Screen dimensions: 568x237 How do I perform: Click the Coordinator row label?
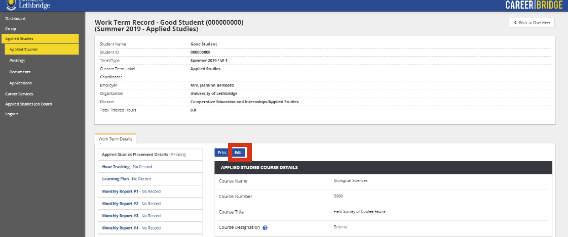click(111, 77)
